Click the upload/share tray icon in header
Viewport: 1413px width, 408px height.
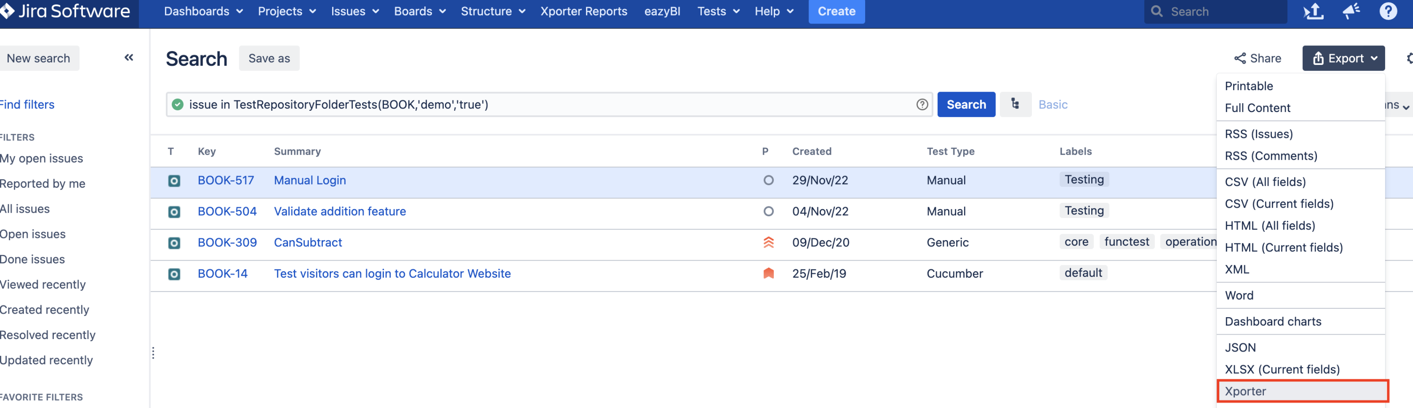coord(1313,11)
